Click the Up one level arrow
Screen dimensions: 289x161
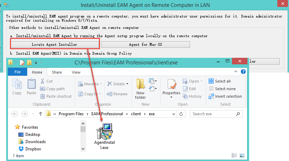(x=41, y=114)
